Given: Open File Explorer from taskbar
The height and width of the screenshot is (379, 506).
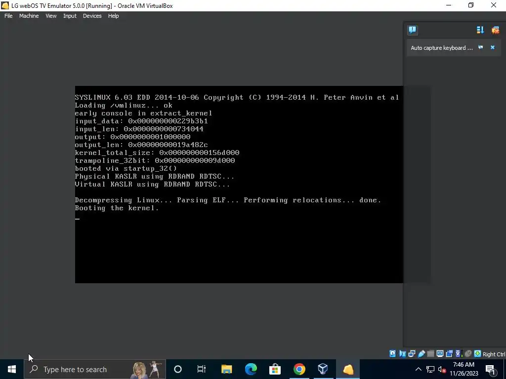Looking at the screenshot, I should click(226, 369).
